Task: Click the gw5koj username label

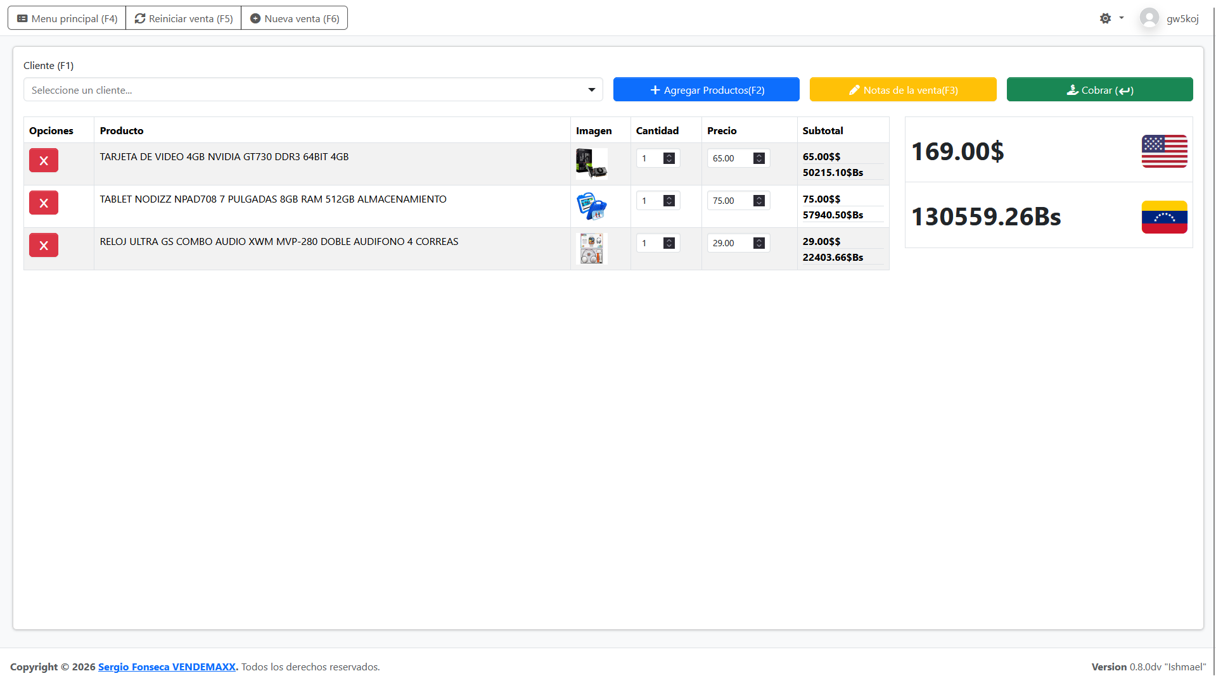Action: tap(1182, 19)
